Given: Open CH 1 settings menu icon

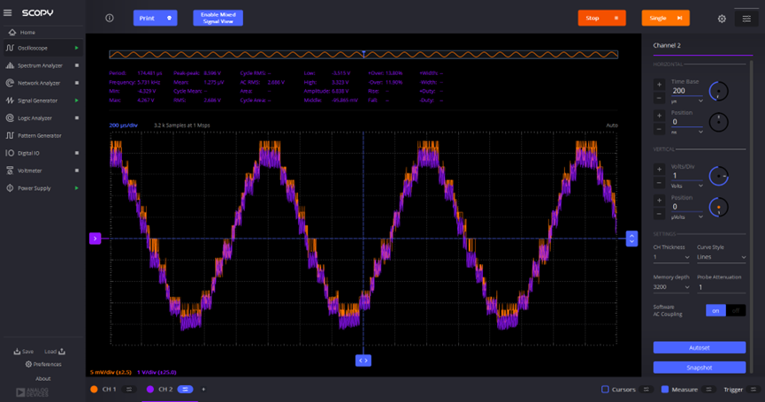Looking at the screenshot, I should 129,390.
